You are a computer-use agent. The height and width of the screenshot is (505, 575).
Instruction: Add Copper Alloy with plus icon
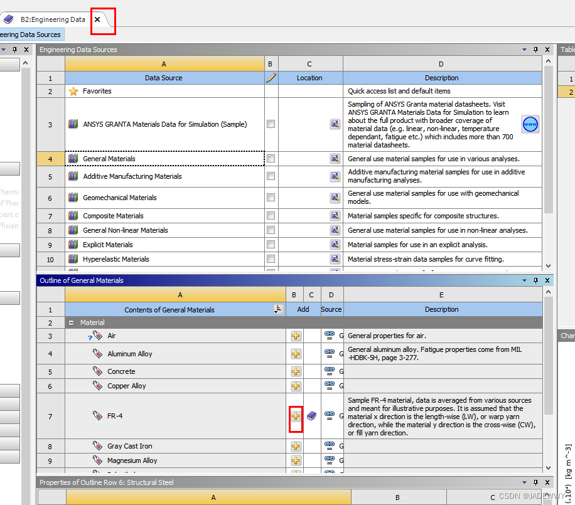296,386
